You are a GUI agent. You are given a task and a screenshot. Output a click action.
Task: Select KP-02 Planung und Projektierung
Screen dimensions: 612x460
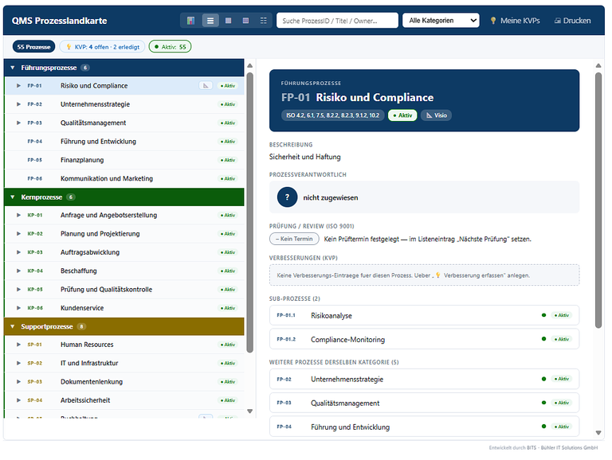click(124, 234)
